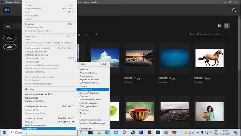The width and height of the screenshot is (241, 136).
Task: Click the sort direction arrow icon
Action: [96, 34]
